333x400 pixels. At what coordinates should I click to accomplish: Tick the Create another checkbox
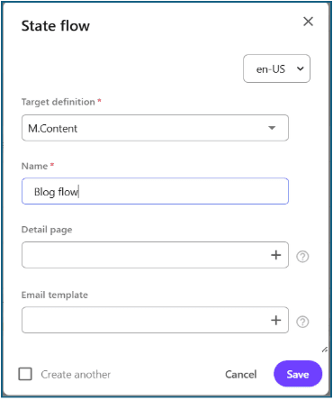(x=25, y=374)
